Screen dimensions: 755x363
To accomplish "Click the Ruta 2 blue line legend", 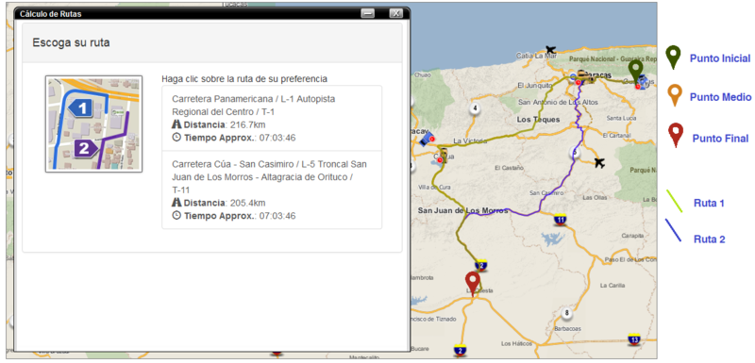I will pos(673,230).
